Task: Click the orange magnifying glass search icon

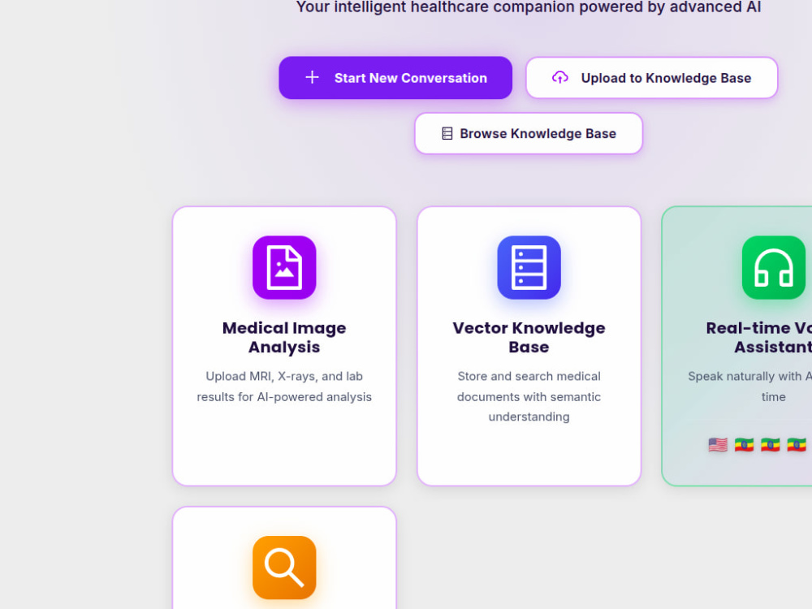Action: click(x=283, y=568)
